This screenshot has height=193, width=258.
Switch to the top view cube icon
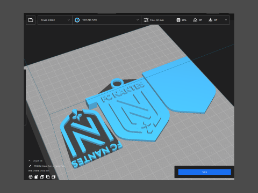[x=42, y=177]
